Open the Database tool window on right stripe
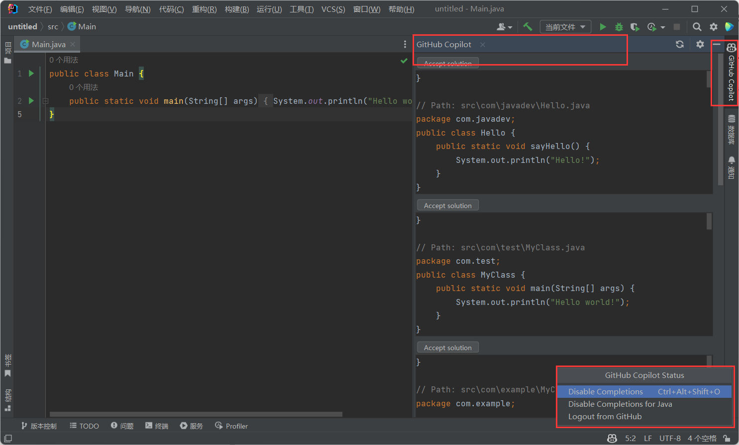This screenshot has width=739, height=445. click(731, 130)
